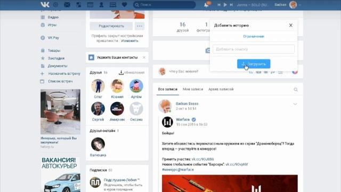The height and width of the screenshot is (192, 341).
Task: Open friend Сергей's avatar
Action: (x=98, y=109)
